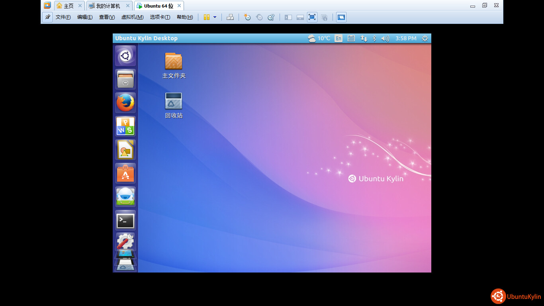Click the send Ctrl+Alt+Del toolbar icon
544x306 pixels.
pyautogui.click(x=230, y=17)
